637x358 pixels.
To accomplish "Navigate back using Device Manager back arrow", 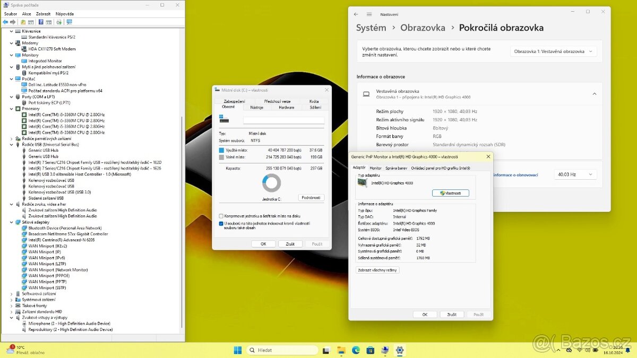I will point(5,22).
